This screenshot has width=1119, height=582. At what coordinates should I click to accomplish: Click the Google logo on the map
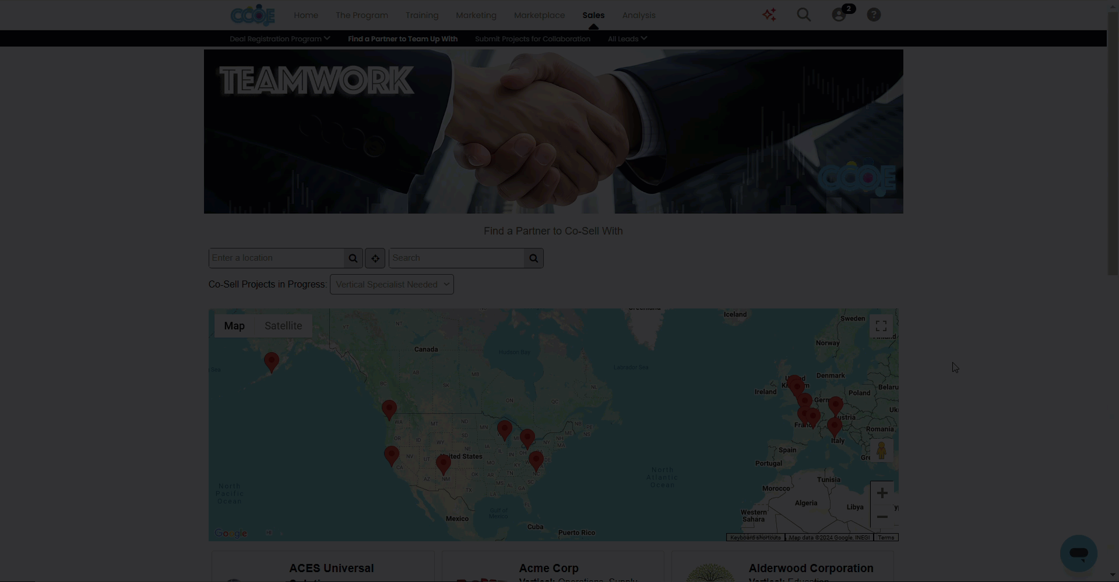231,534
